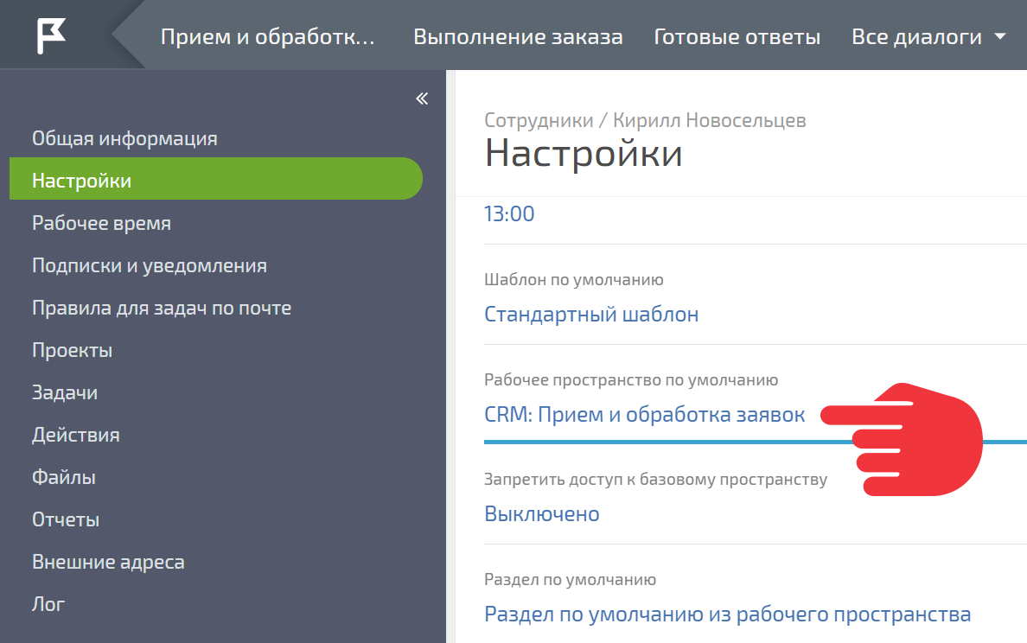
Task: Select Задачи in sidebar
Action: (65, 393)
